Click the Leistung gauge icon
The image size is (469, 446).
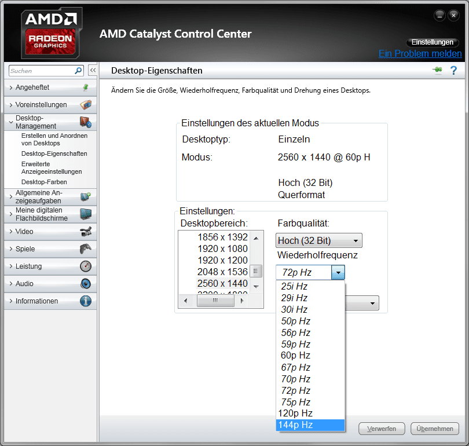tap(86, 266)
